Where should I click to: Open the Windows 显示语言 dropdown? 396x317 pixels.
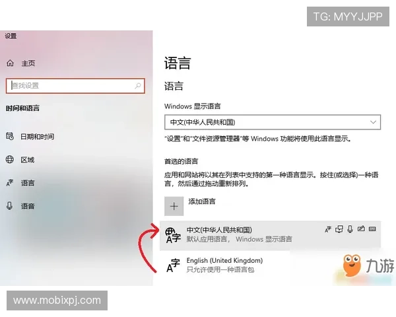coord(273,122)
